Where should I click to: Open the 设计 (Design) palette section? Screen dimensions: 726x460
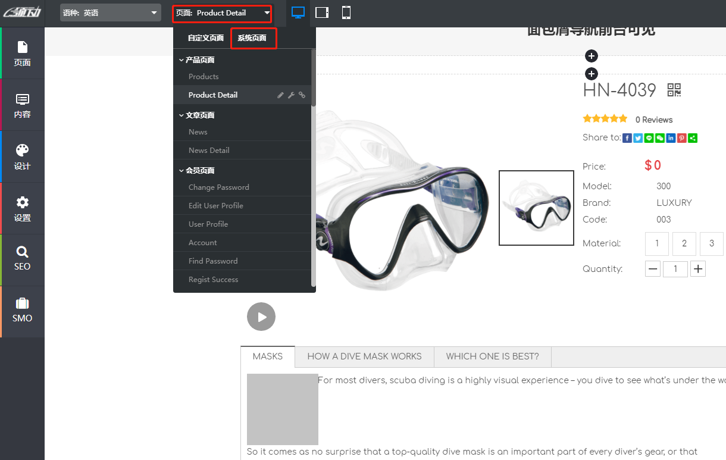click(22, 157)
